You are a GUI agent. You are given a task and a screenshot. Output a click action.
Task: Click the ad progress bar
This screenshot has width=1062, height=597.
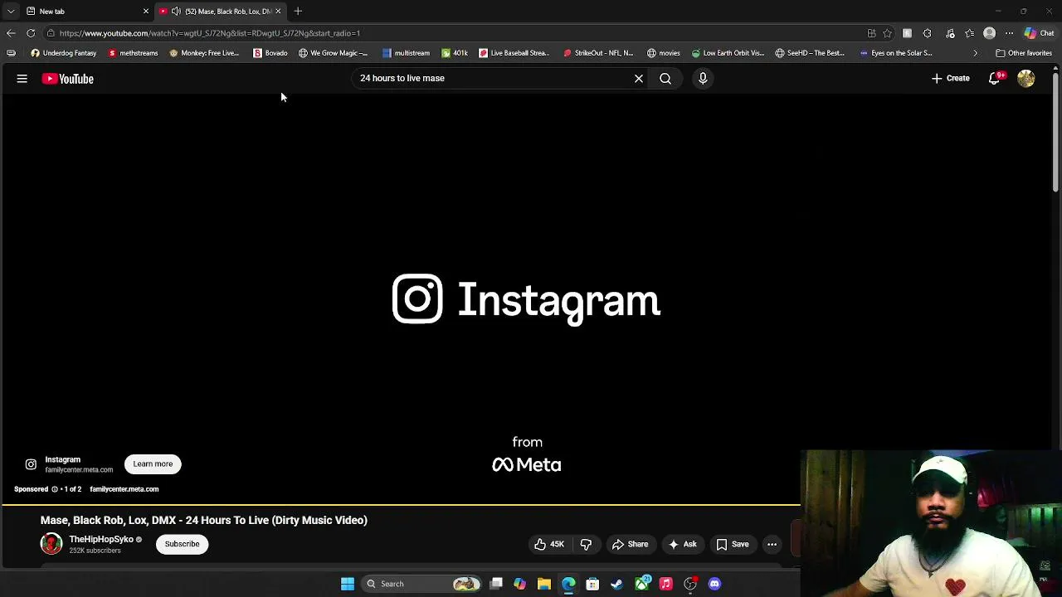click(400, 503)
